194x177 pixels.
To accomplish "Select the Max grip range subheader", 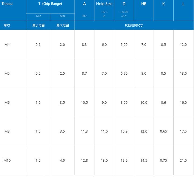I will point(62,16).
